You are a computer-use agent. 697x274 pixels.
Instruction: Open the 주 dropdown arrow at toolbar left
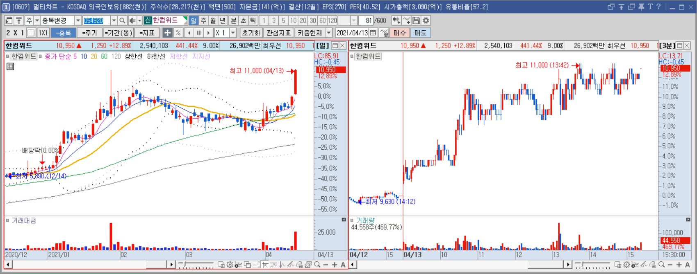point(37,20)
